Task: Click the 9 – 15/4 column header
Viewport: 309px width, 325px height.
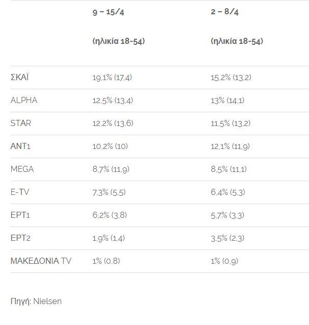Action: [x=108, y=12]
